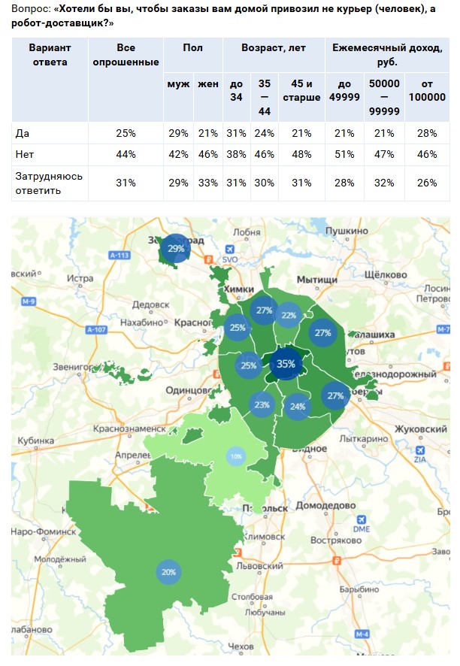Select the 10% light-blue map marker
Viewport: 460px width, 666px height.
pyautogui.click(x=236, y=456)
